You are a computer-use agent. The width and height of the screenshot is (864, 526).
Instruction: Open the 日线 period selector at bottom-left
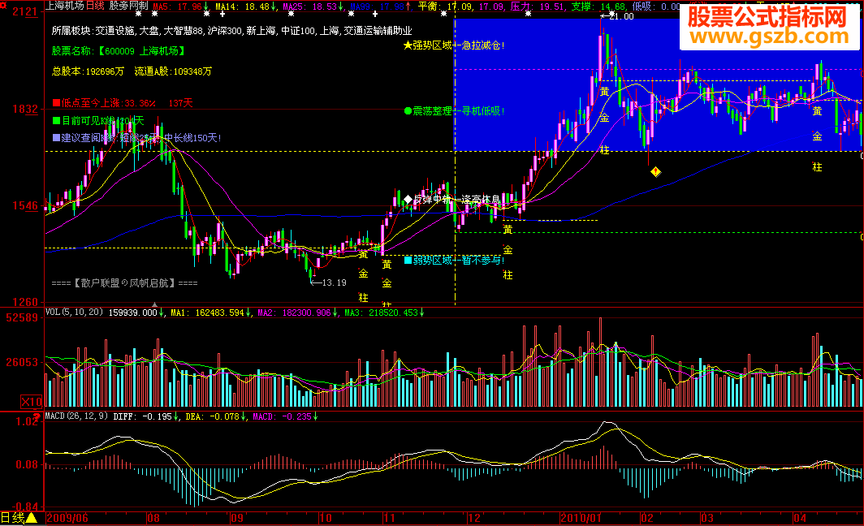click(x=13, y=519)
